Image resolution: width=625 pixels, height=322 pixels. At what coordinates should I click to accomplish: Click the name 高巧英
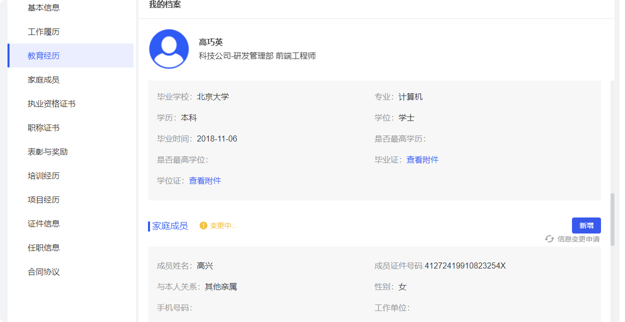[x=211, y=42]
